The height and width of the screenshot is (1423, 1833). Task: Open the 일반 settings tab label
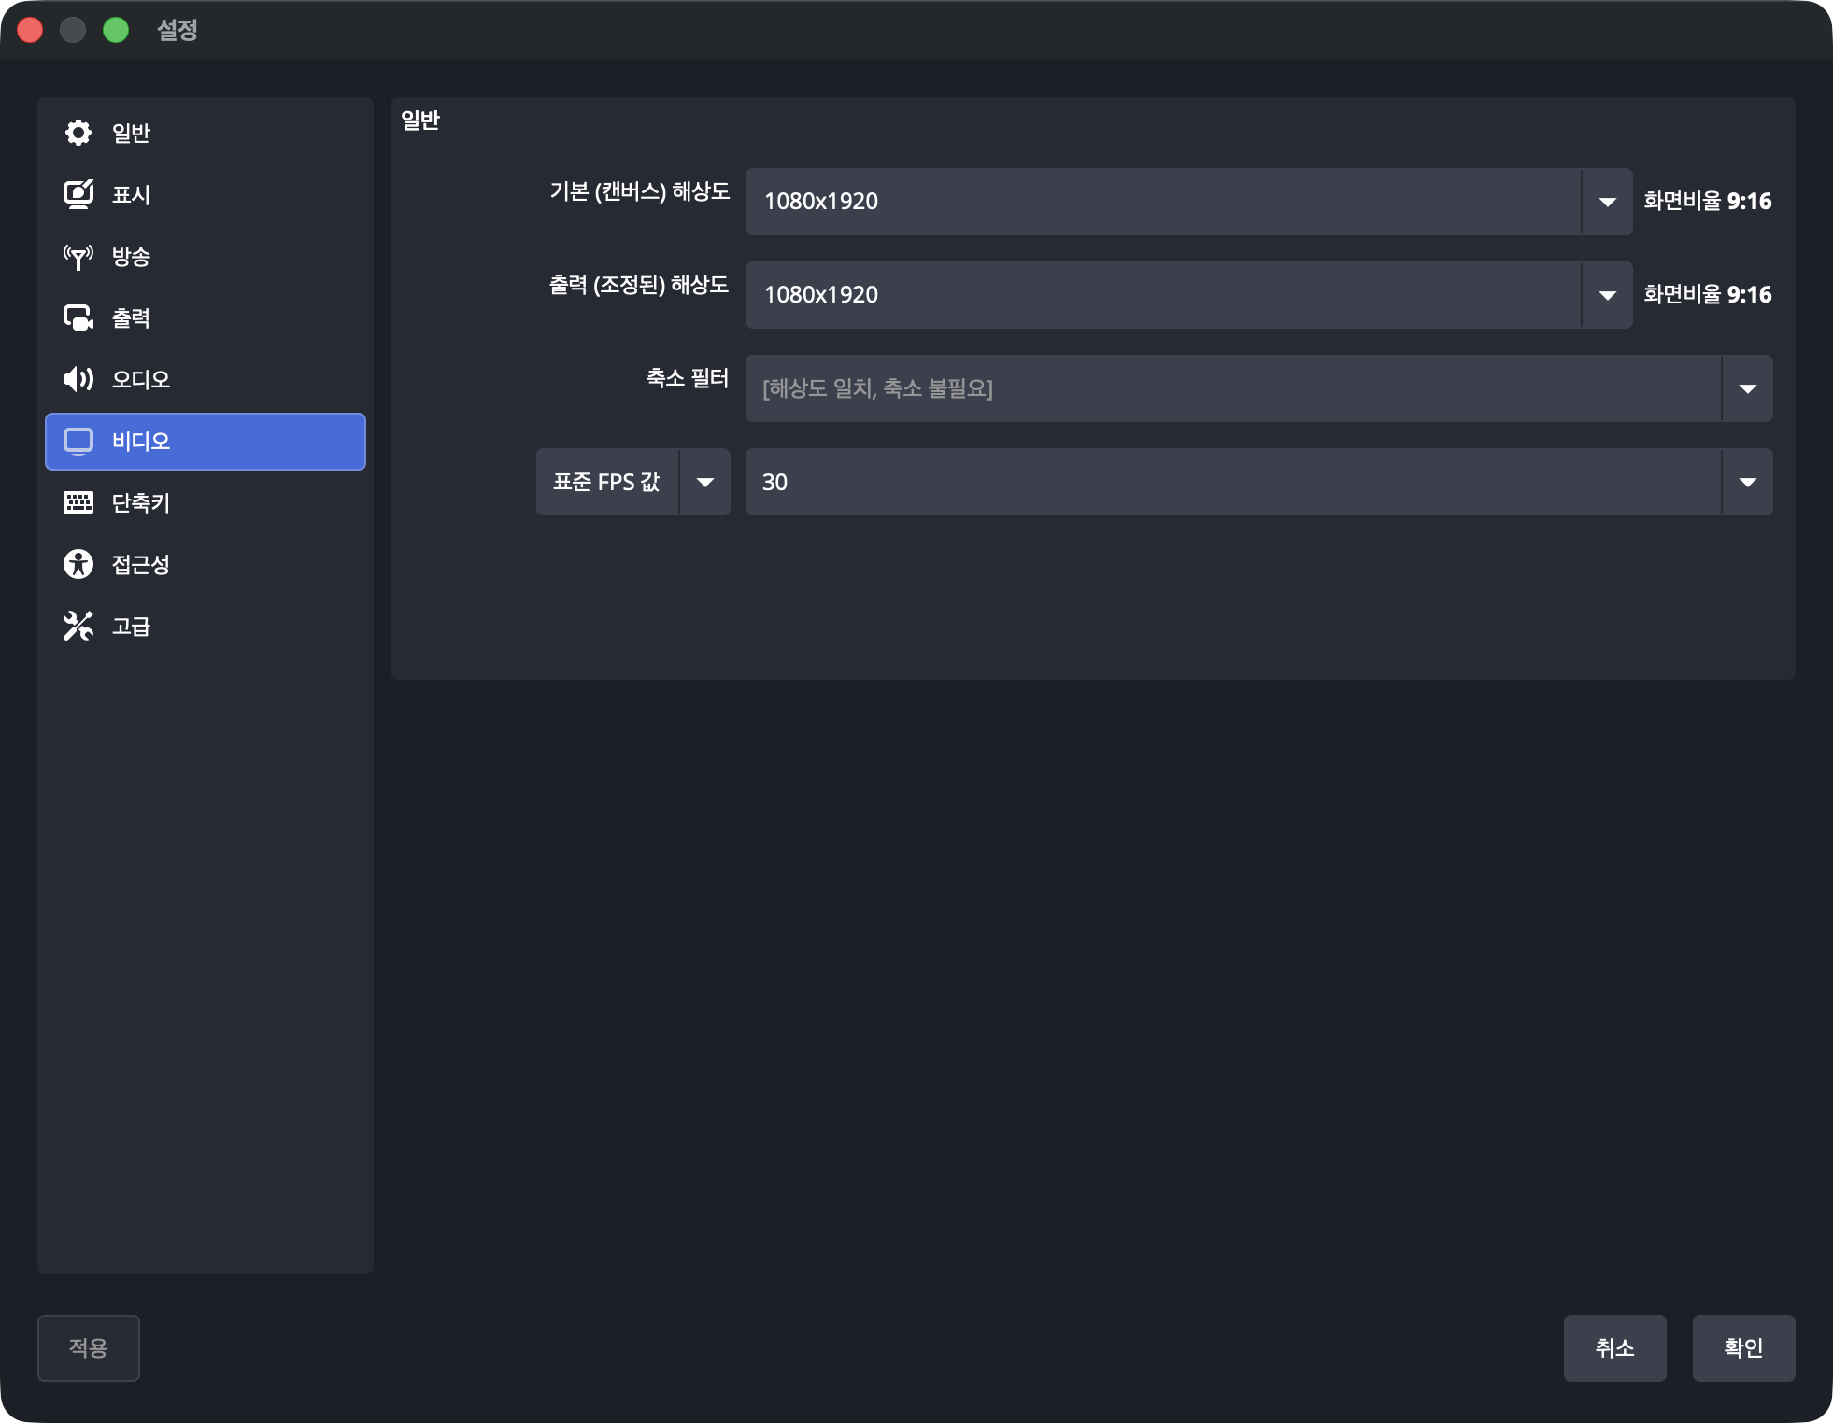(131, 133)
